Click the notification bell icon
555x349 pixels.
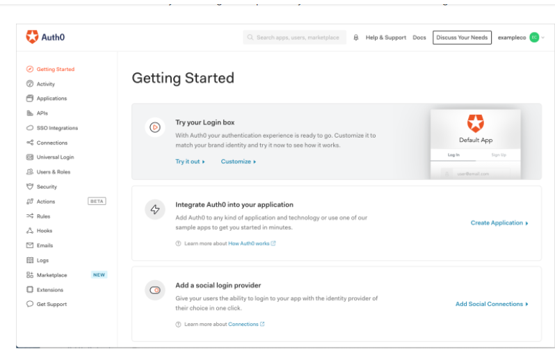click(x=357, y=38)
